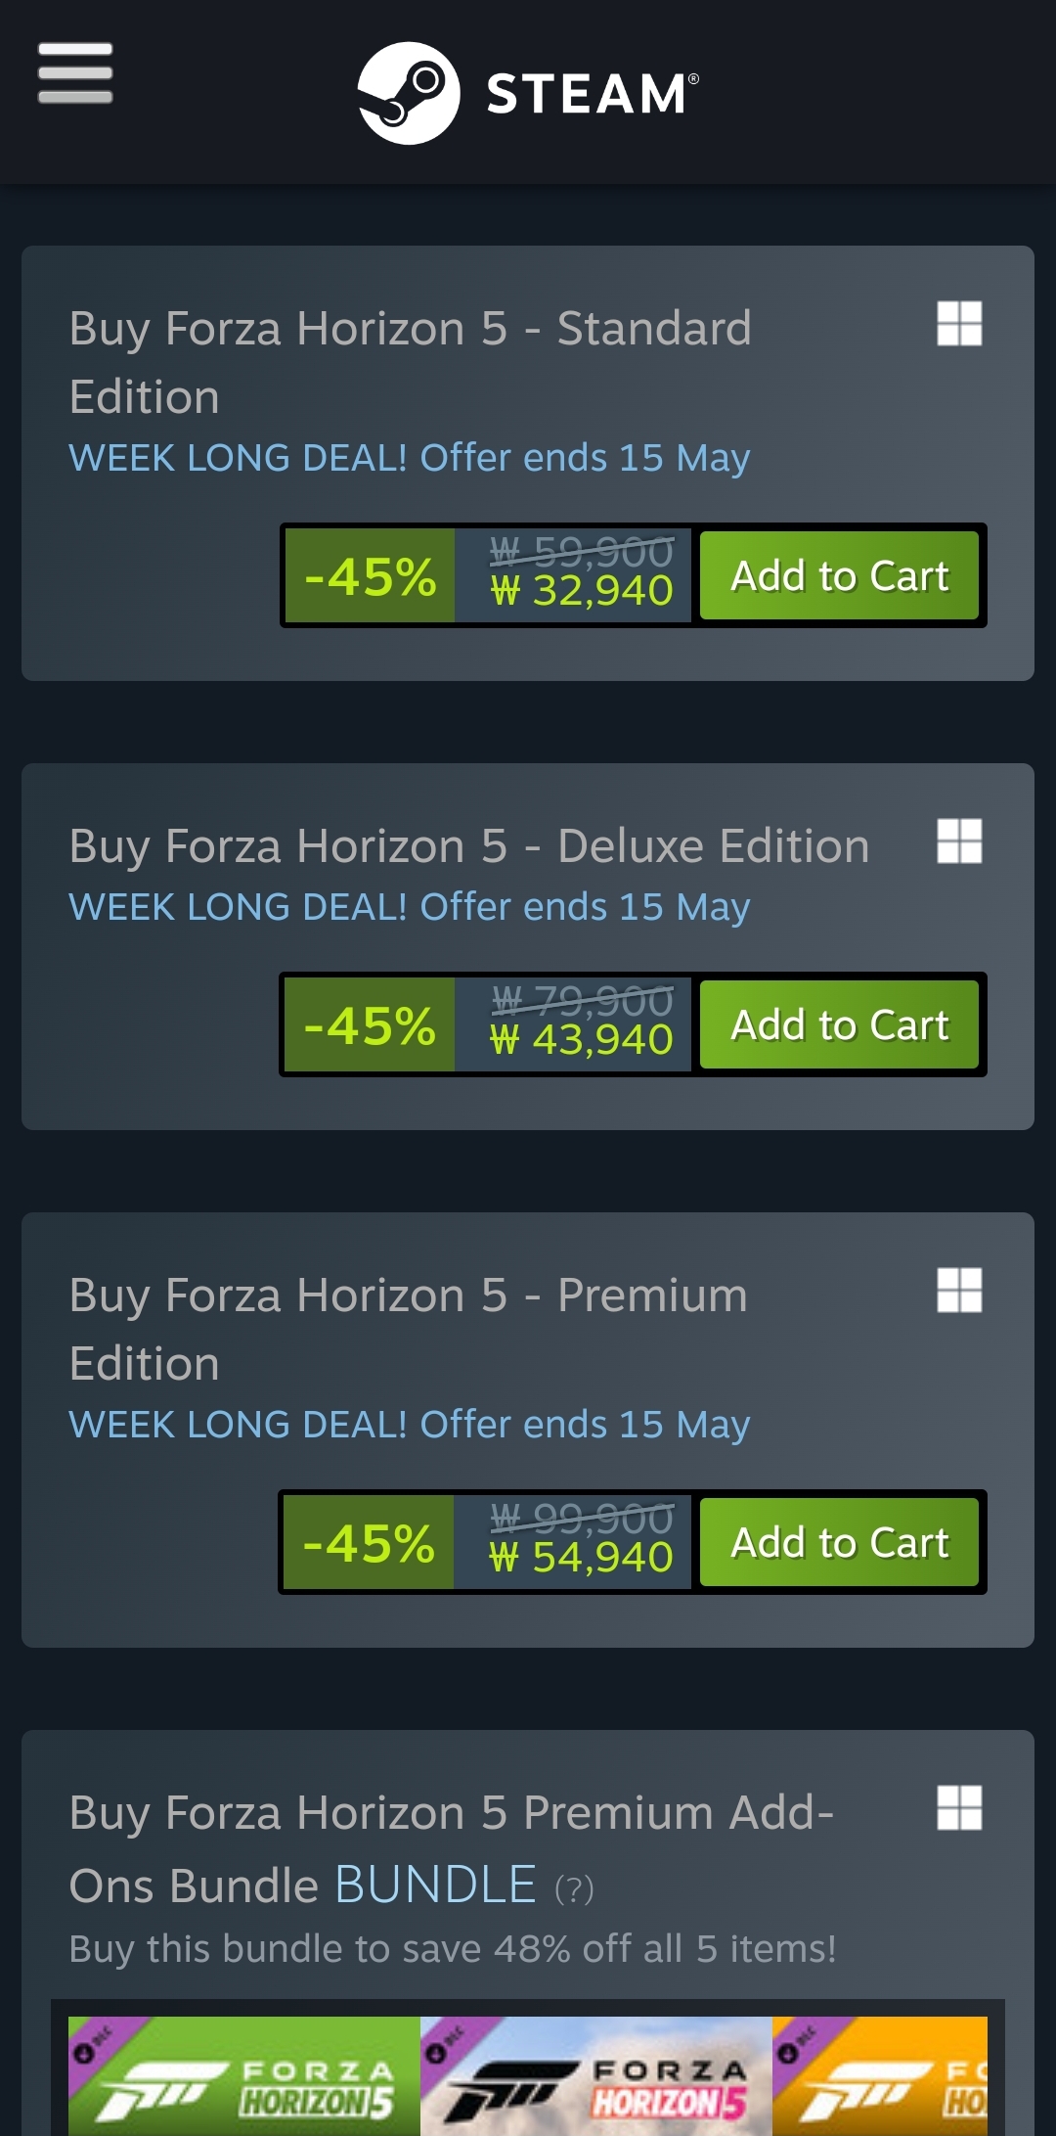The image size is (1056, 2136).
Task: Select the ₩ 54,940 Premium Edition price
Action: tap(582, 1558)
